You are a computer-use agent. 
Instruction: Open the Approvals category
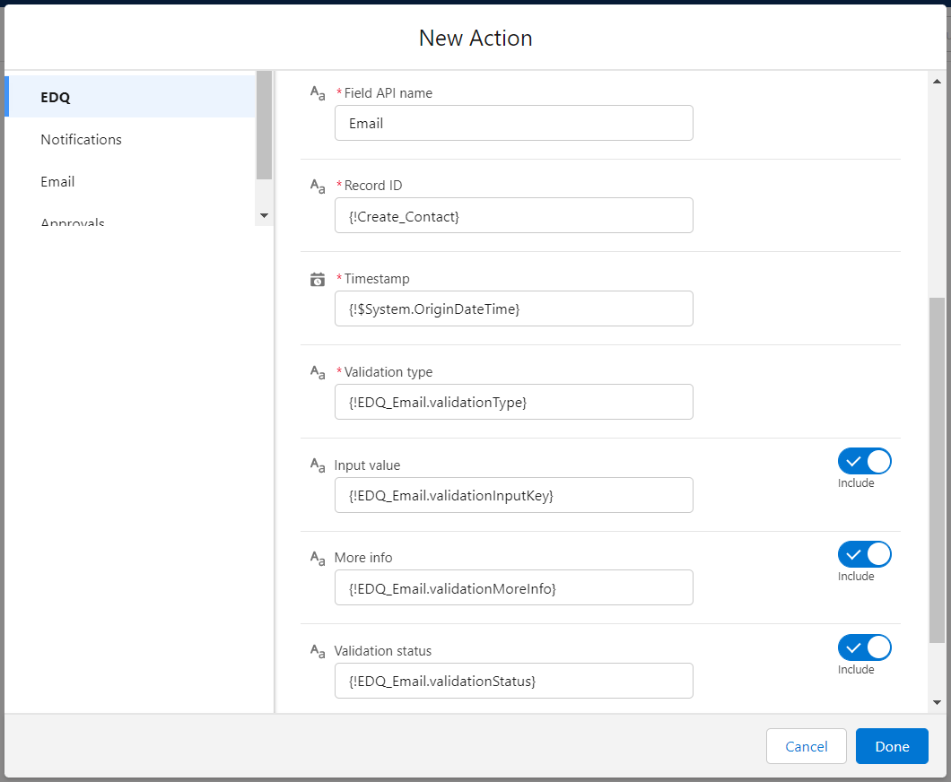[73, 221]
